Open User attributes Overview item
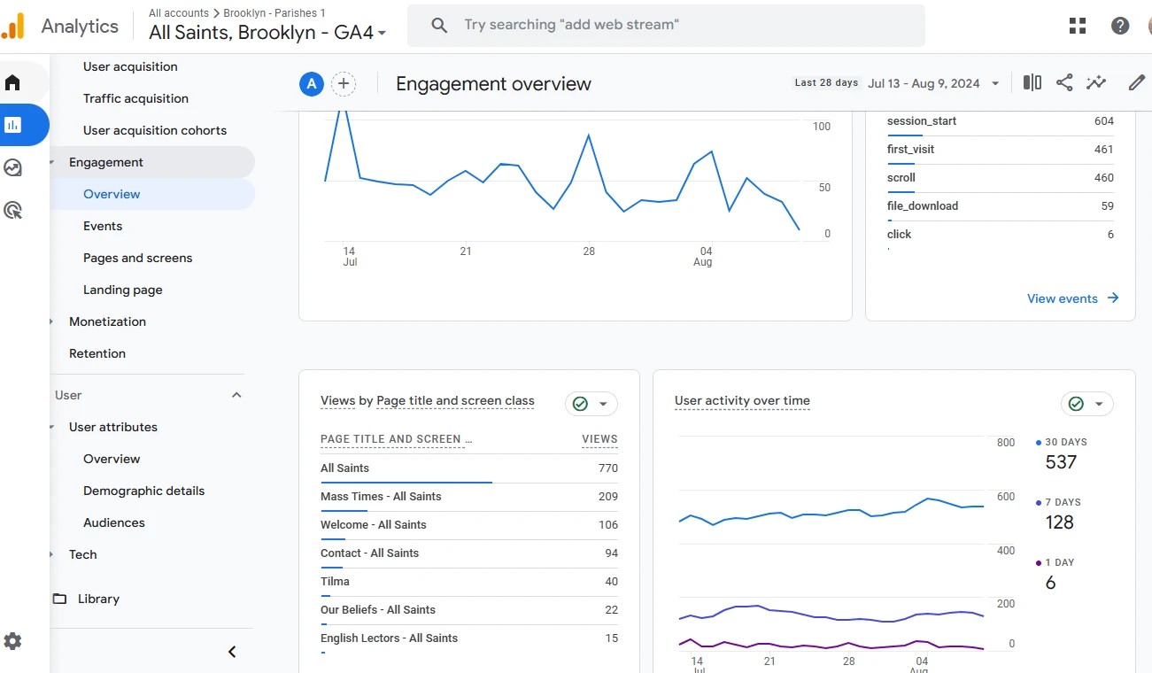 point(112,459)
